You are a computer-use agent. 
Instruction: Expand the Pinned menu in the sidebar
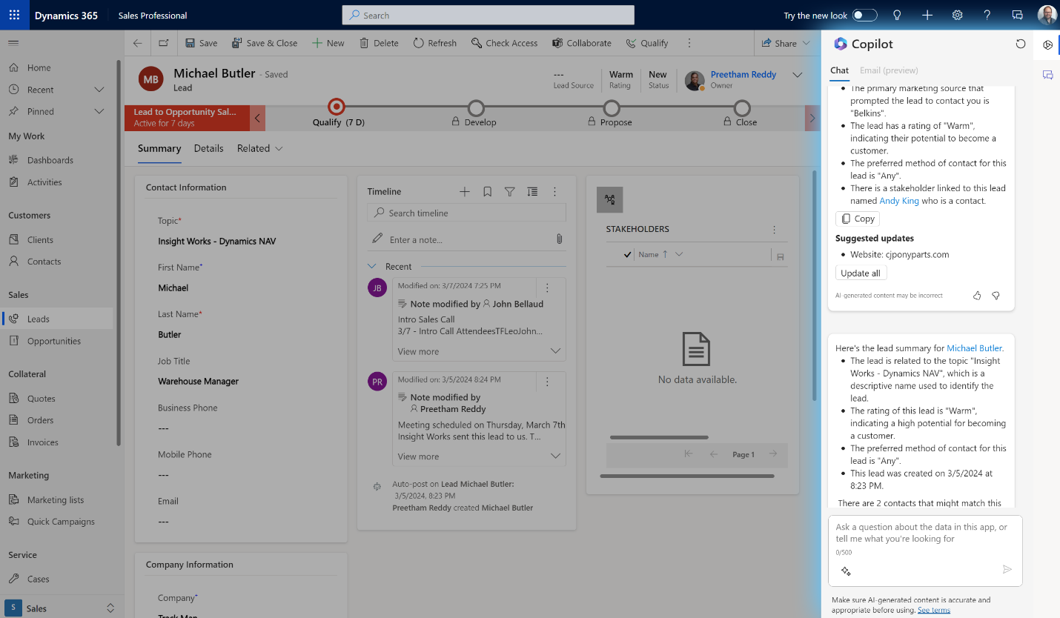tap(99, 111)
